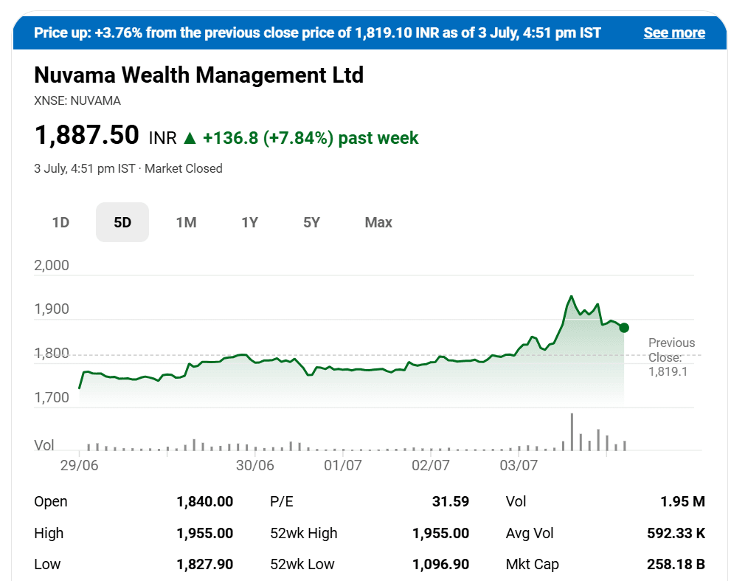
Task: Click the Avg Vol value 592.33 K
Action: (x=676, y=533)
